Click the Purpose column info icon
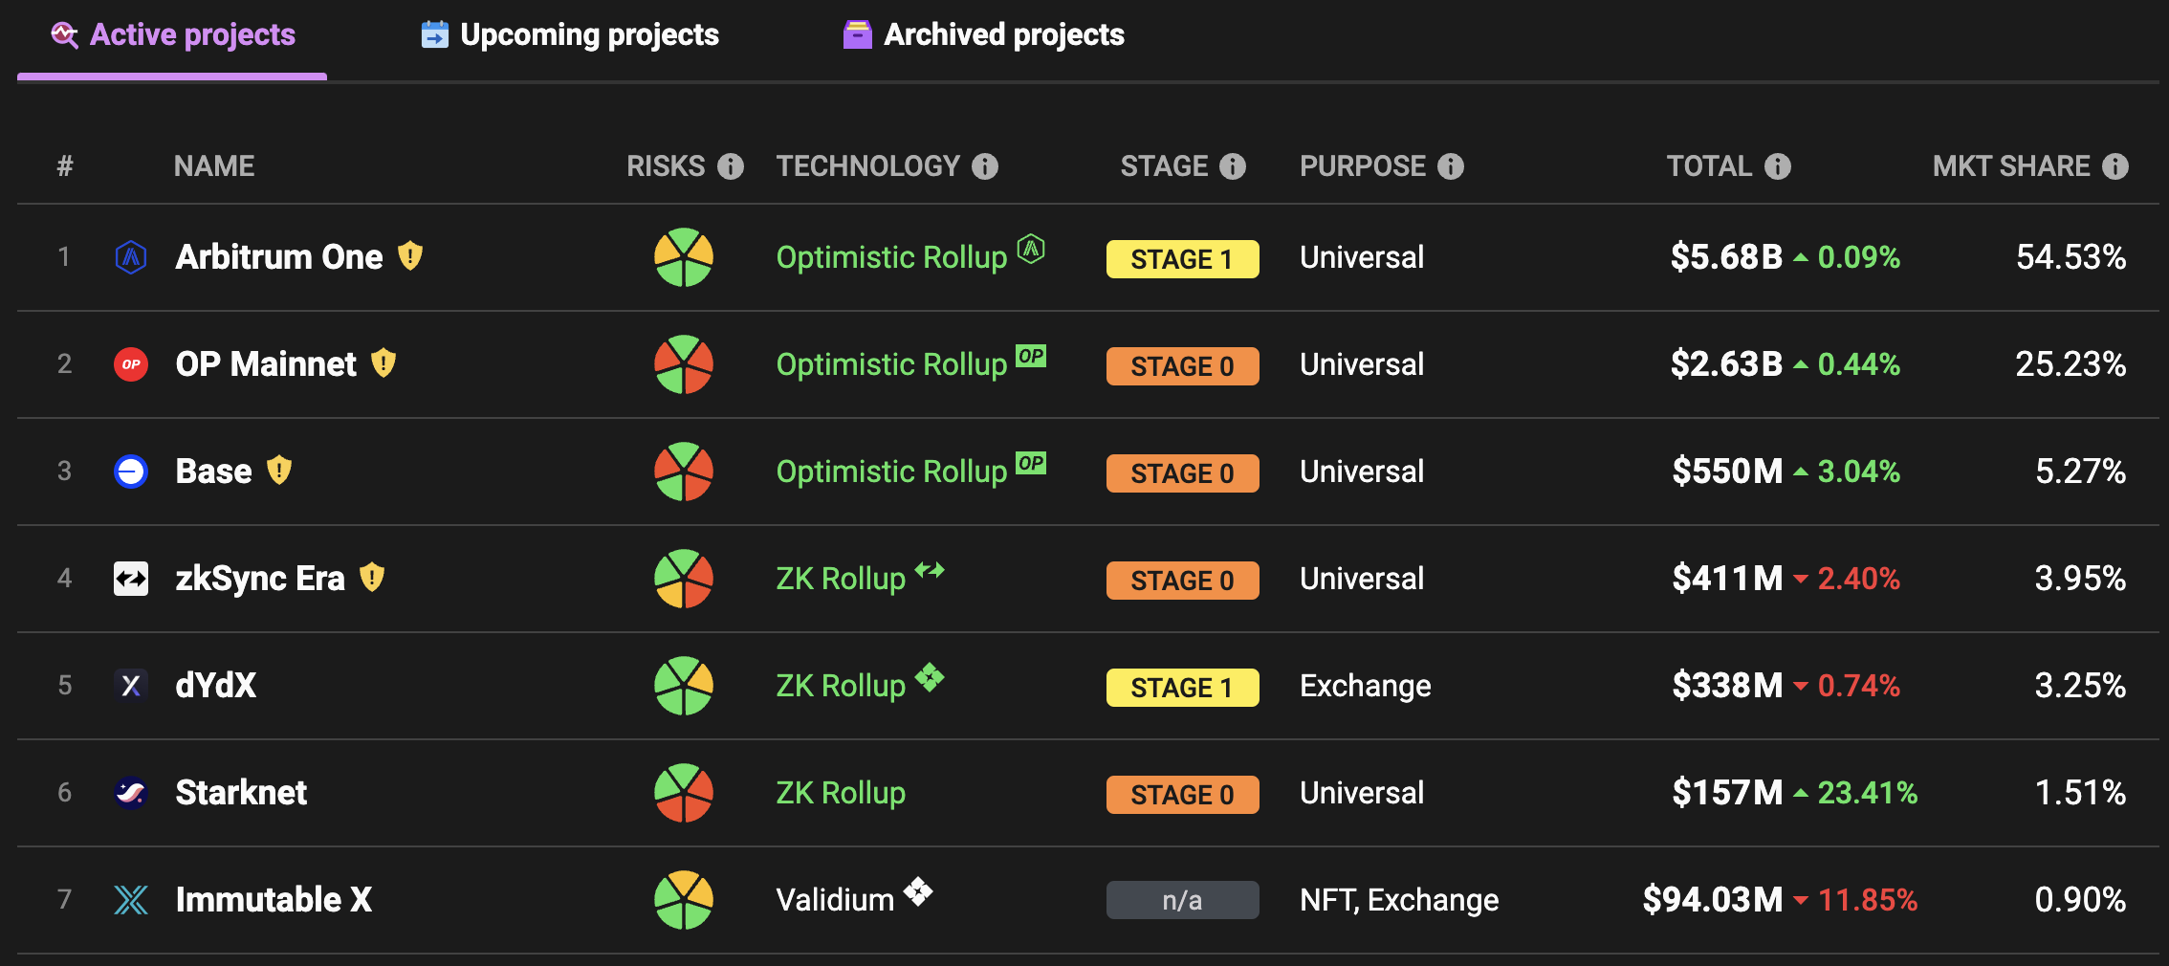This screenshot has width=2169, height=966. [1451, 166]
